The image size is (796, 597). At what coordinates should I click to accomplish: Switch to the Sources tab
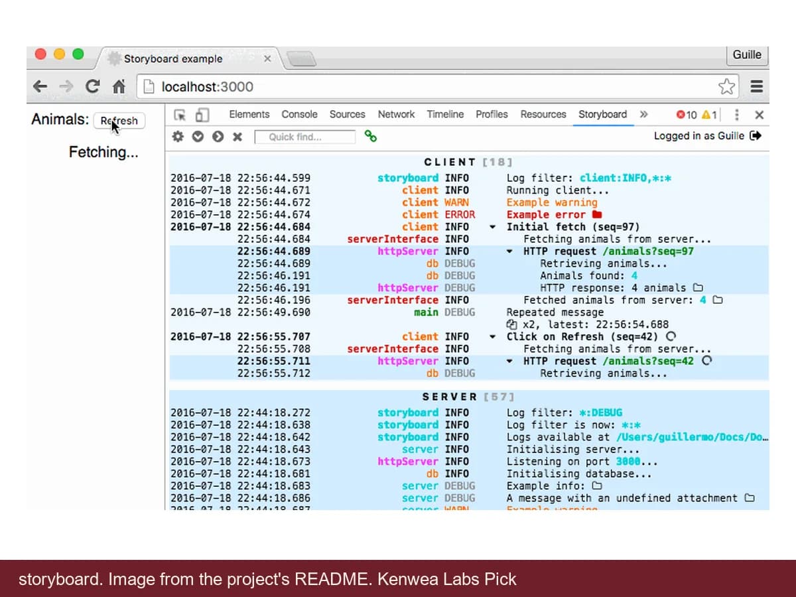(348, 114)
